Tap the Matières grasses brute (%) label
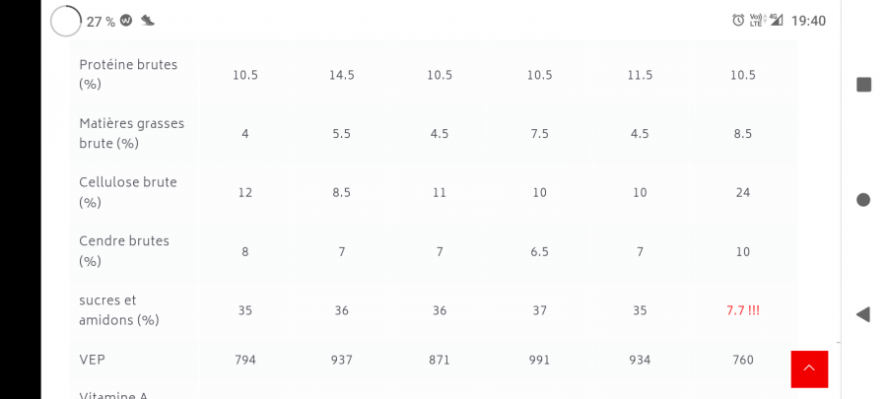The height and width of the screenshot is (399, 887). click(132, 134)
